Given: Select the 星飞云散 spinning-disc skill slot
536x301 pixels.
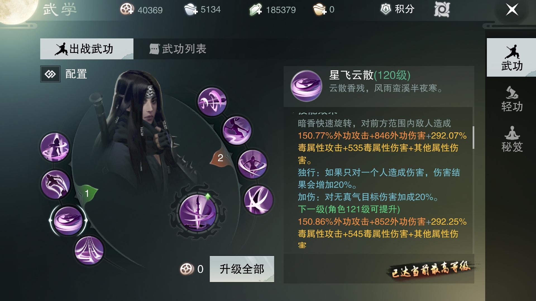Looking at the screenshot, I should 68,220.
